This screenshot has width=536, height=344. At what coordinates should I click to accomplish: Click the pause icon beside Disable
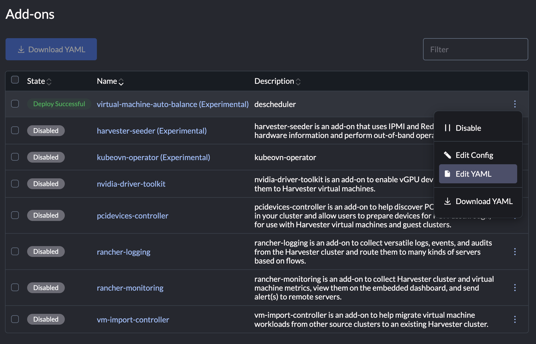click(x=447, y=128)
